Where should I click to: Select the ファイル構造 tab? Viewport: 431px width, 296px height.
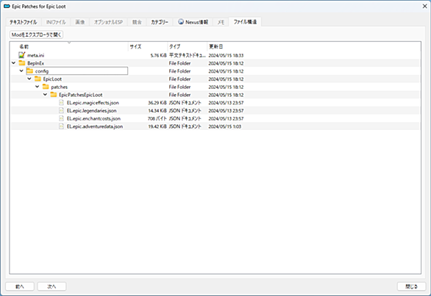coord(245,22)
